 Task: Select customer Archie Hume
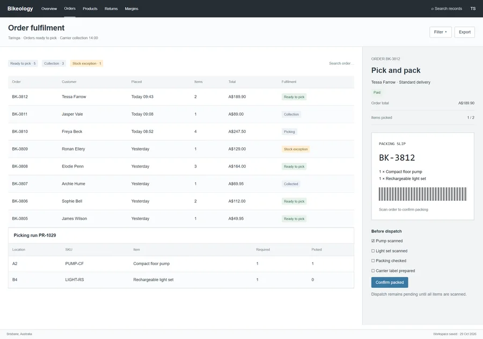click(x=74, y=184)
